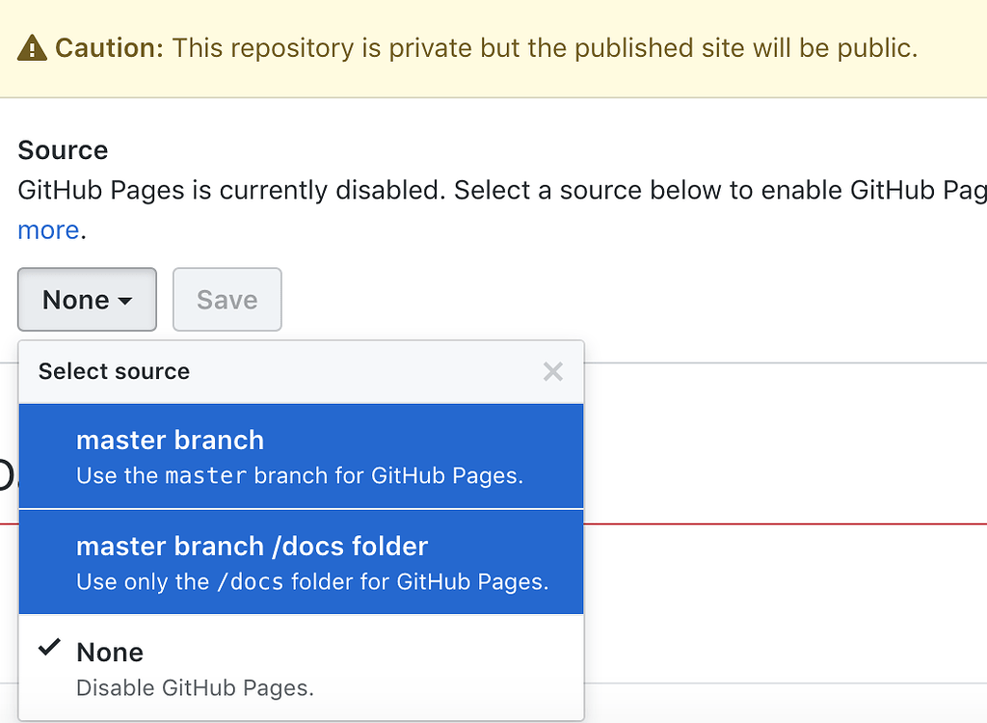Click the Save button
The height and width of the screenshot is (723, 987).
point(227,300)
